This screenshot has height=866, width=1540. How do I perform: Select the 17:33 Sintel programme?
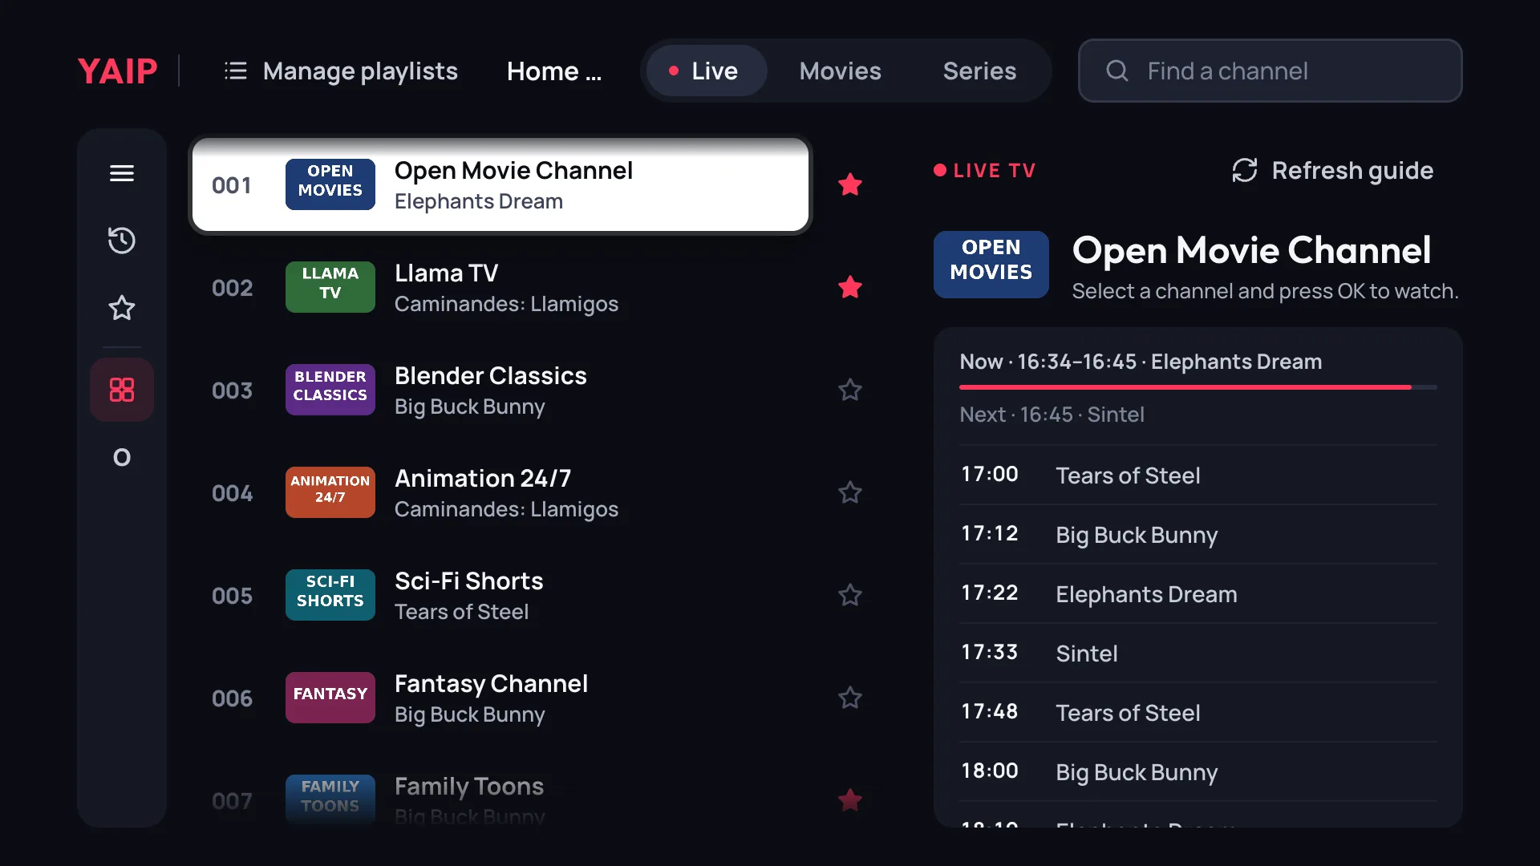(x=1198, y=653)
